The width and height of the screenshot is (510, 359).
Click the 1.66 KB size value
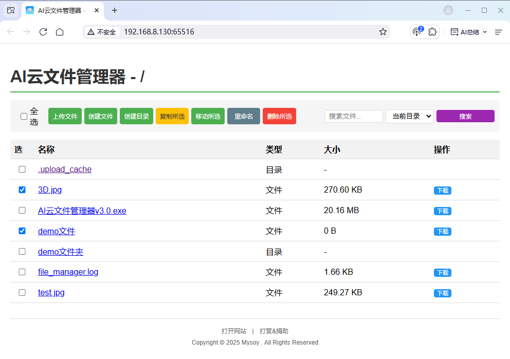pos(338,272)
